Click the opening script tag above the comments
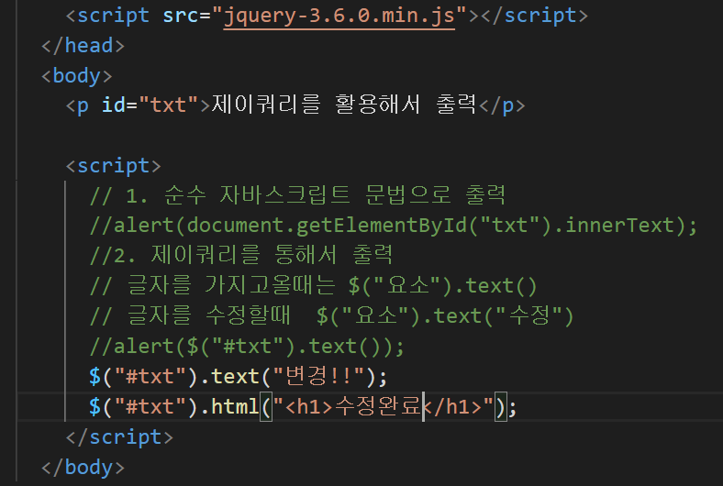The image size is (723, 486). [x=114, y=166]
